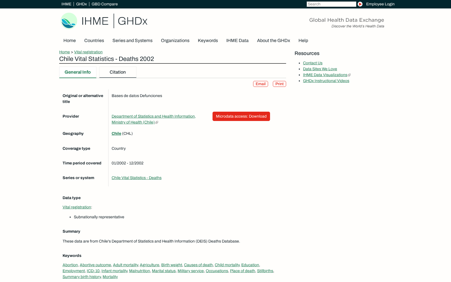Click the Agriculture keyword

point(149,265)
